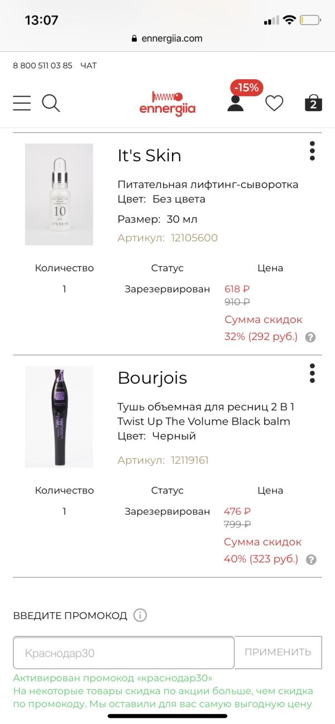The image size is (335, 724).
Task: Open the shopping bag cart
Action: pyautogui.click(x=313, y=103)
